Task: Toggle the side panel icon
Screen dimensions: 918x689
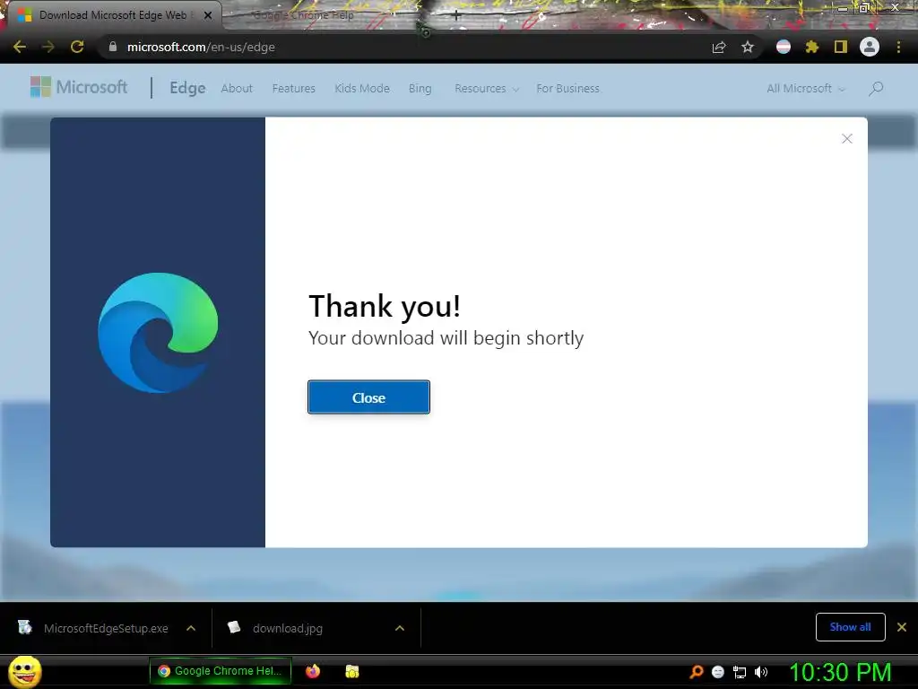Action: pyautogui.click(x=841, y=47)
